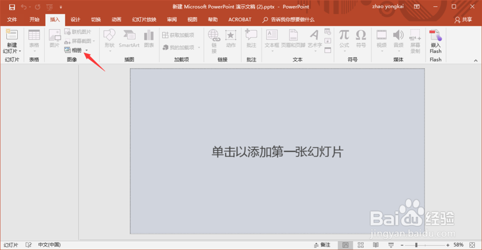Click the Redo/Repeat icon in title bar
The image size is (482, 250).
tap(38, 7)
